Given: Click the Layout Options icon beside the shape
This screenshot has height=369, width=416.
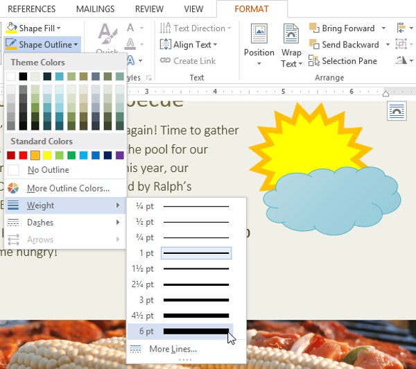Looking at the screenshot, I should point(397,112).
